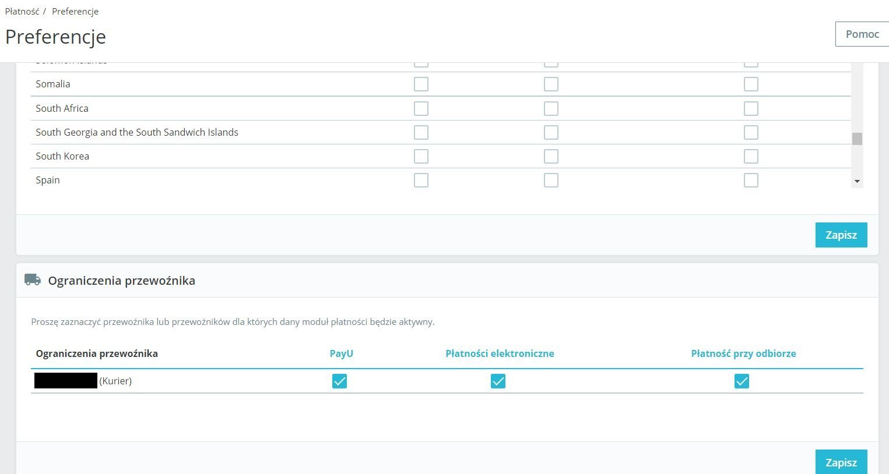The height and width of the screenshot is (474, 889).
Task: Click the Ograniczenia przewoźnika panel heading beside the truck
Action: click(122, 281)
